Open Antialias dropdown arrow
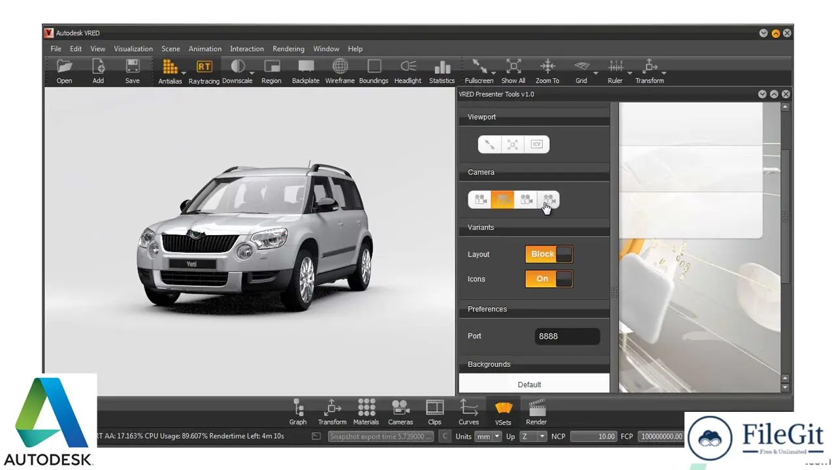The height and width of the screenshot is (470, 836). [184, 73]
